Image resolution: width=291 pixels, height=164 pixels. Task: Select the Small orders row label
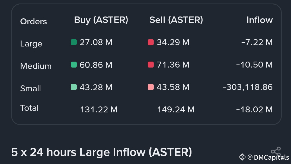tap(31, 89)
